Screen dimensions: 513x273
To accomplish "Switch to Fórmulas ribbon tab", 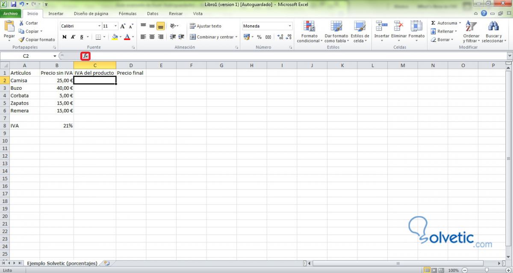I will tap(128, 14).
